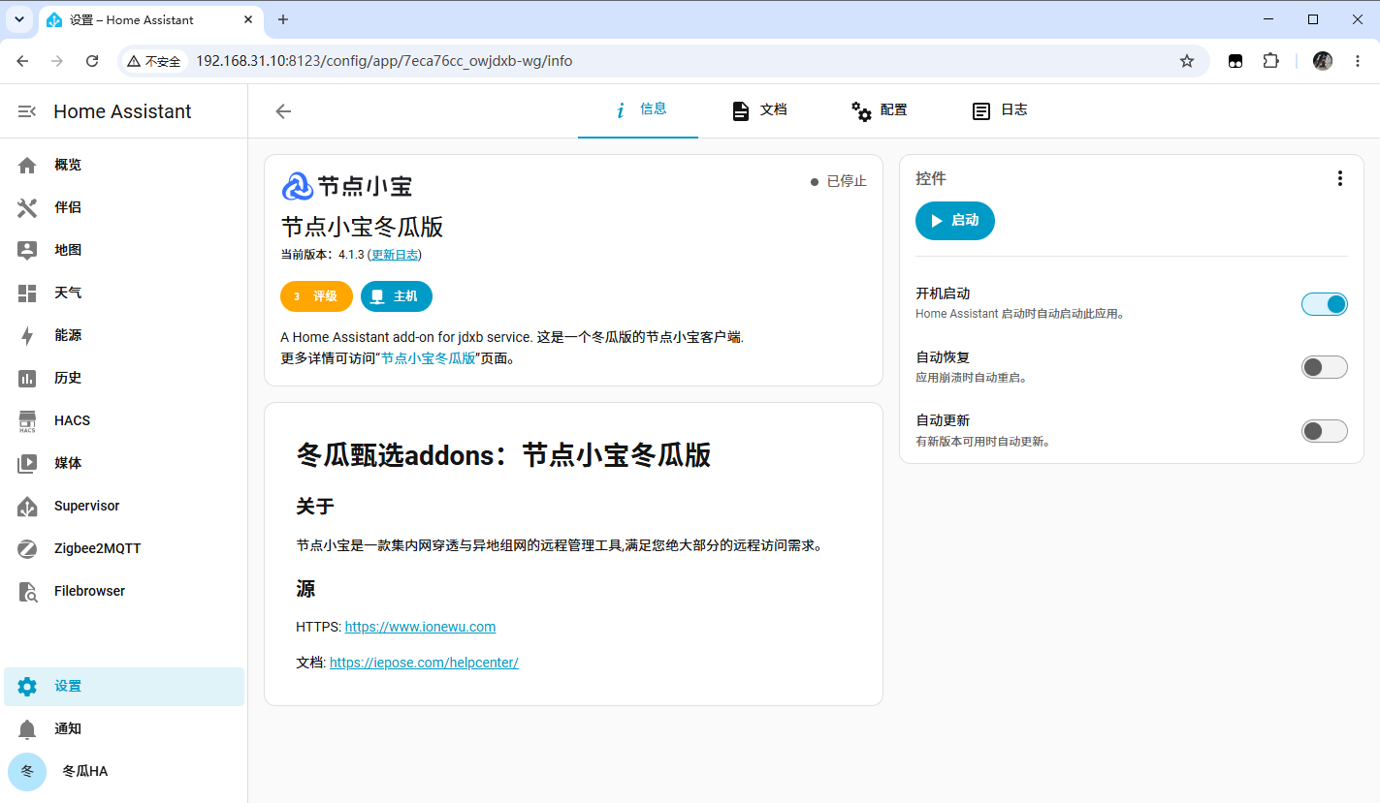Open the 历史 history chart icon
Viewport: 1380px width, 803px height.
(27, 378)
